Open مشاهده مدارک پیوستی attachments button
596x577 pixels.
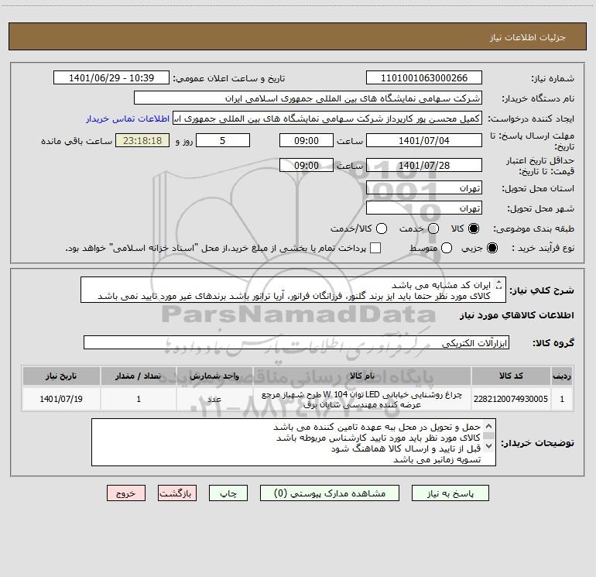330,493
